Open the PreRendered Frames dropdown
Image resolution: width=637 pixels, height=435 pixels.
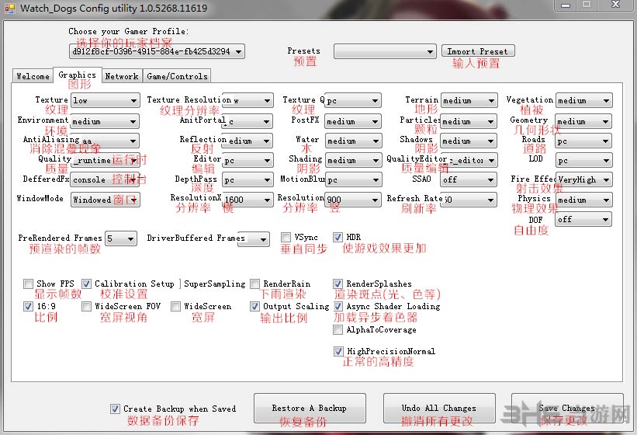click(121, 238)
